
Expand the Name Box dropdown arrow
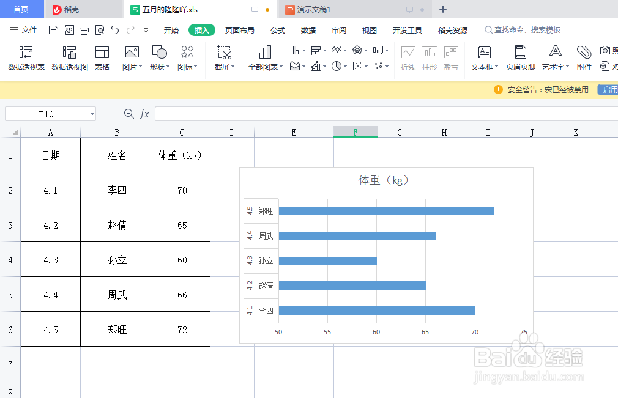92,114
